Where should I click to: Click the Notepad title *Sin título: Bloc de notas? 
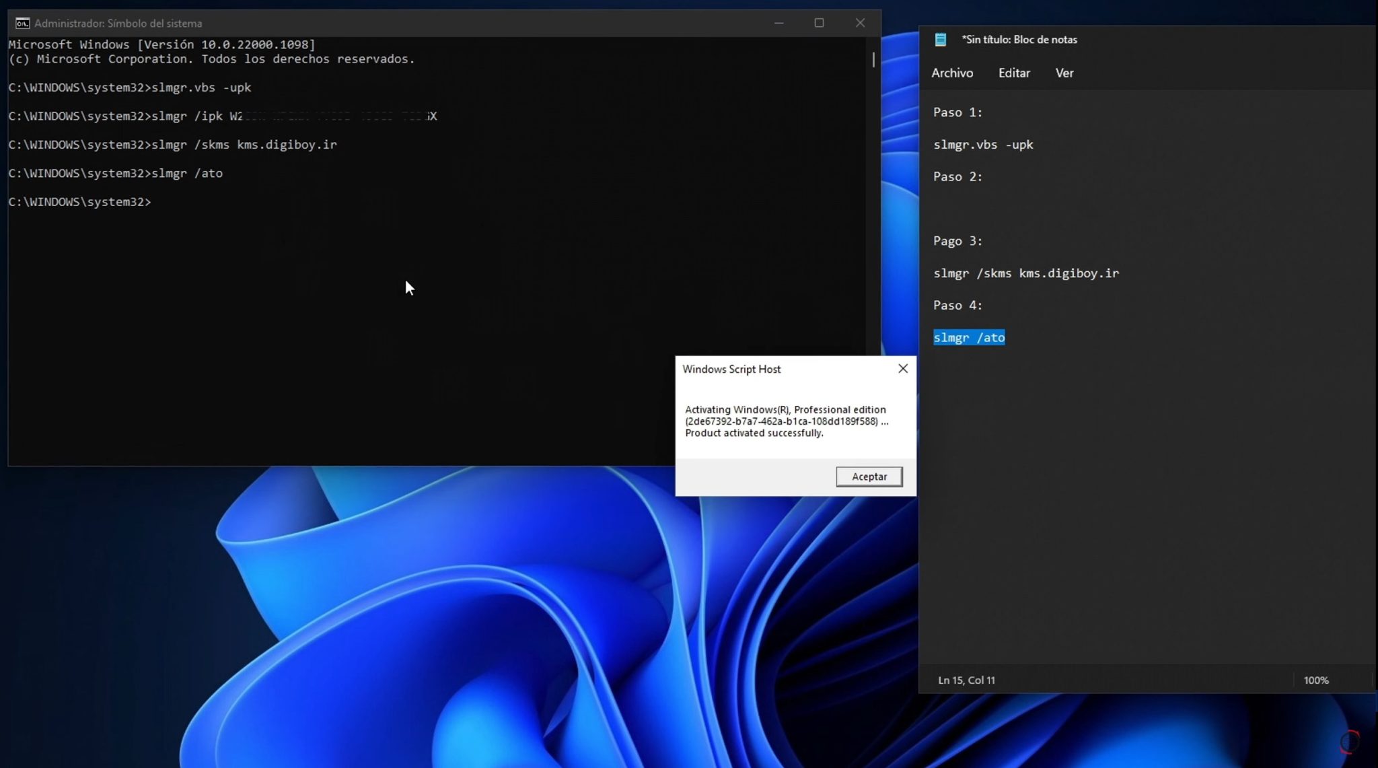[x=1018, y=39]
